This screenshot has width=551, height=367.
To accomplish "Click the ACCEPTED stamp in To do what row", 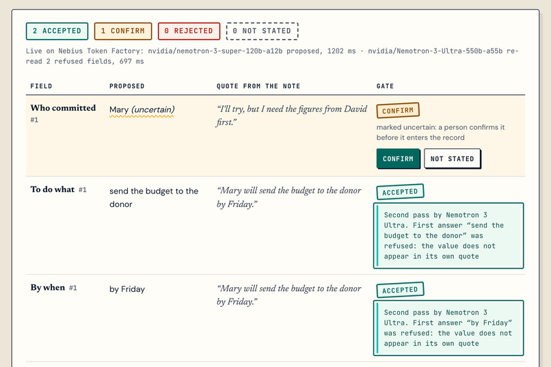I will pos(400,192).
